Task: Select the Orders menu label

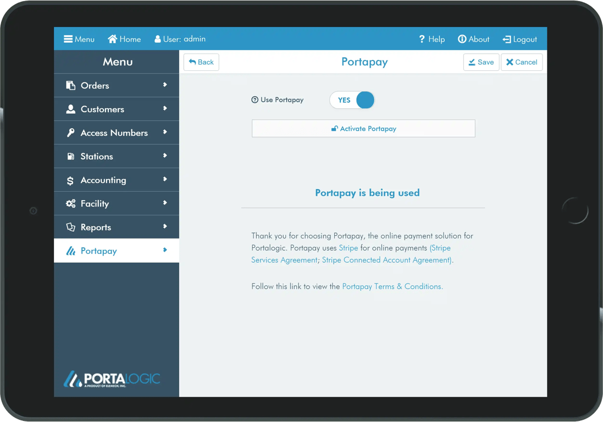Action: [95, 85]
